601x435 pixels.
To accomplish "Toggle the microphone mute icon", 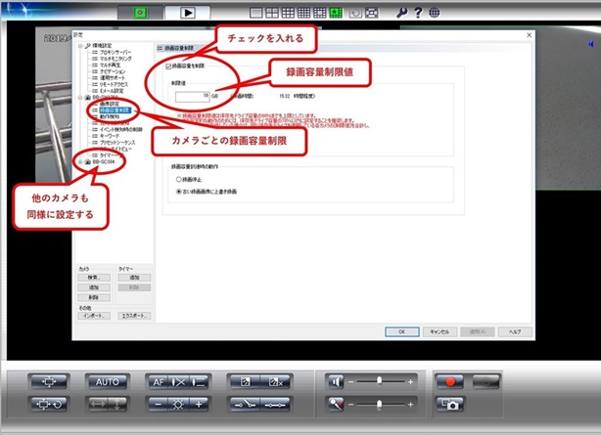I will click(x=336, y=404).
